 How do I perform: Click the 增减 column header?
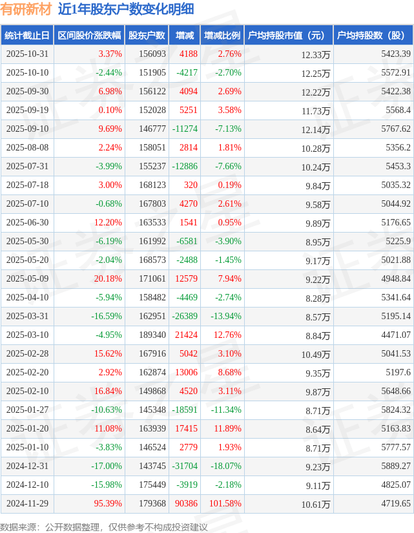pyautogui.click(x=184, y=36)
